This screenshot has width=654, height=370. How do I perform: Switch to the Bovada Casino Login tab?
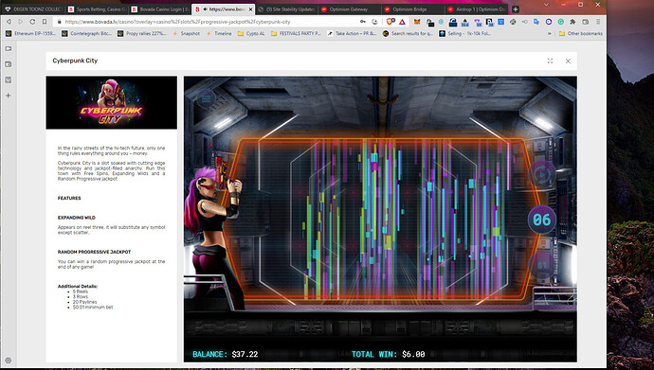159,9
